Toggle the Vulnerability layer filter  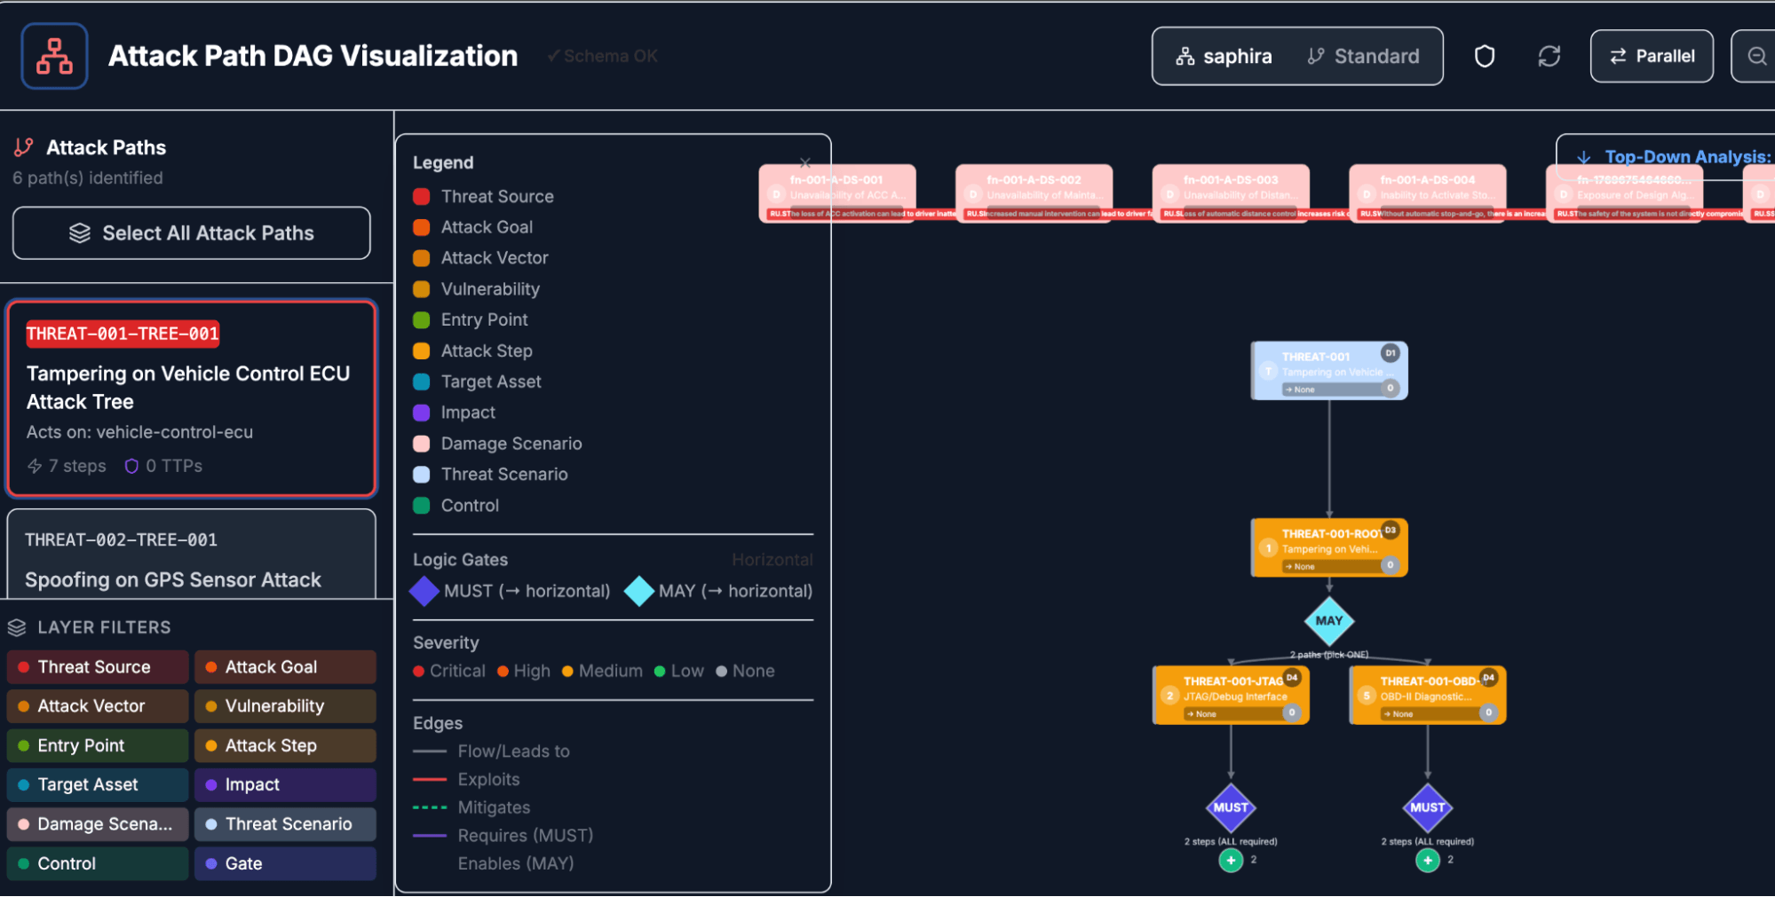tap(285, 706)
